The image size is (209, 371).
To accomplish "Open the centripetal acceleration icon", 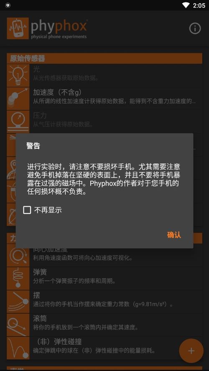I will [18, 255].
